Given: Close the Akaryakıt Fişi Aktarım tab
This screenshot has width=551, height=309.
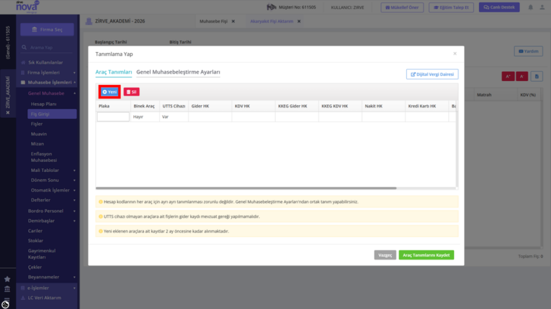Looking at the screenshot, I should pyautogui.click(x=299, y=21).
